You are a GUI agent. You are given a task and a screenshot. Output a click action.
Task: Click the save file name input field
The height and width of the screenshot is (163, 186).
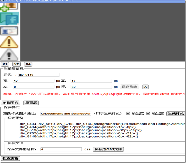61,149
